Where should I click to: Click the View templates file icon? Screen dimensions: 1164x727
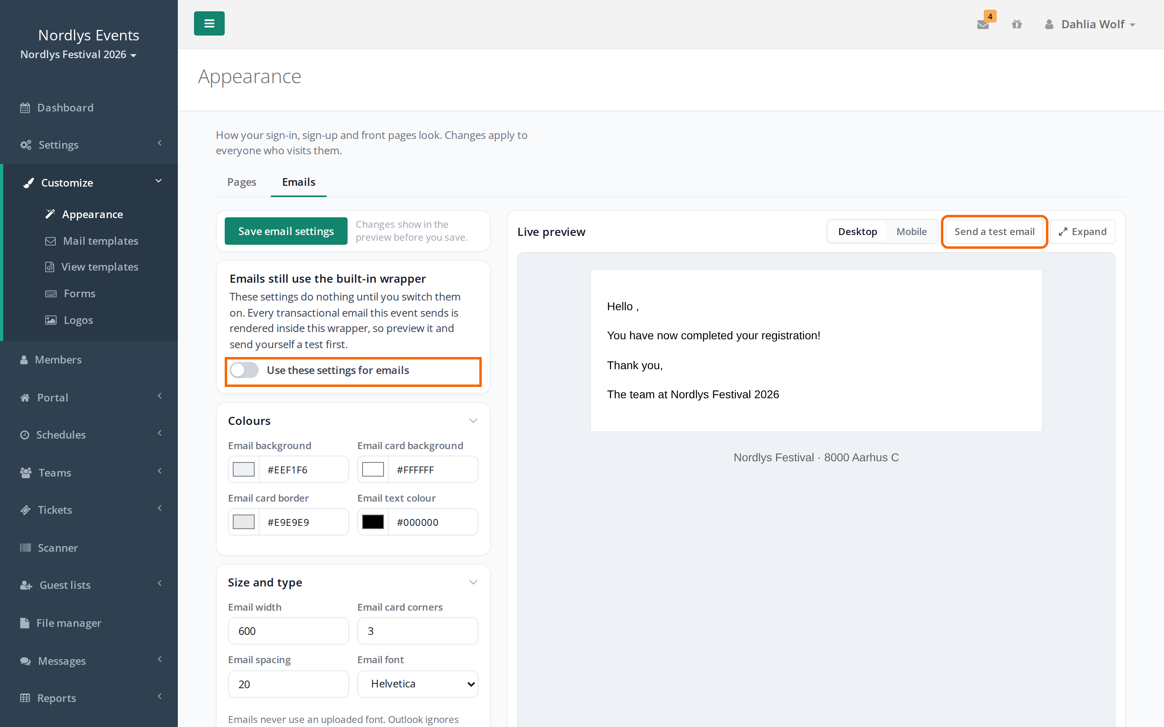pos(50,267)
